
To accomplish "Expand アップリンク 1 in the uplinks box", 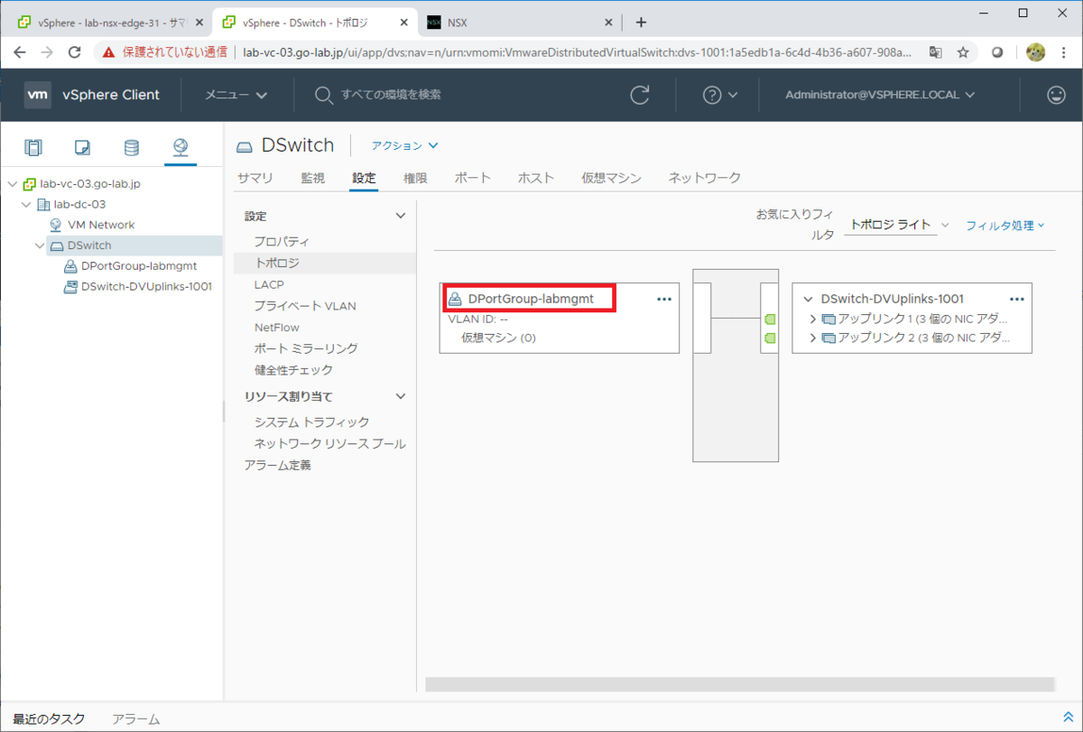I will pos(813,319).
